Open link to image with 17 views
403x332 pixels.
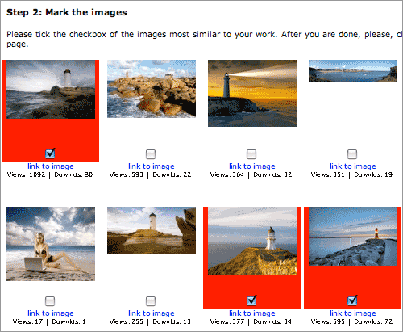(51, 313)
